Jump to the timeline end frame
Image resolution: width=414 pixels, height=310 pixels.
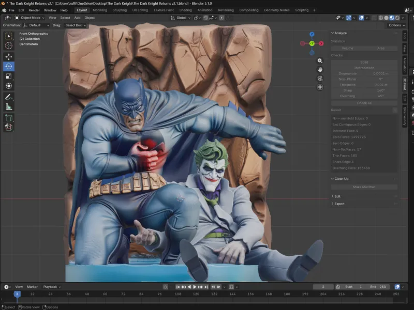[206, 287]
